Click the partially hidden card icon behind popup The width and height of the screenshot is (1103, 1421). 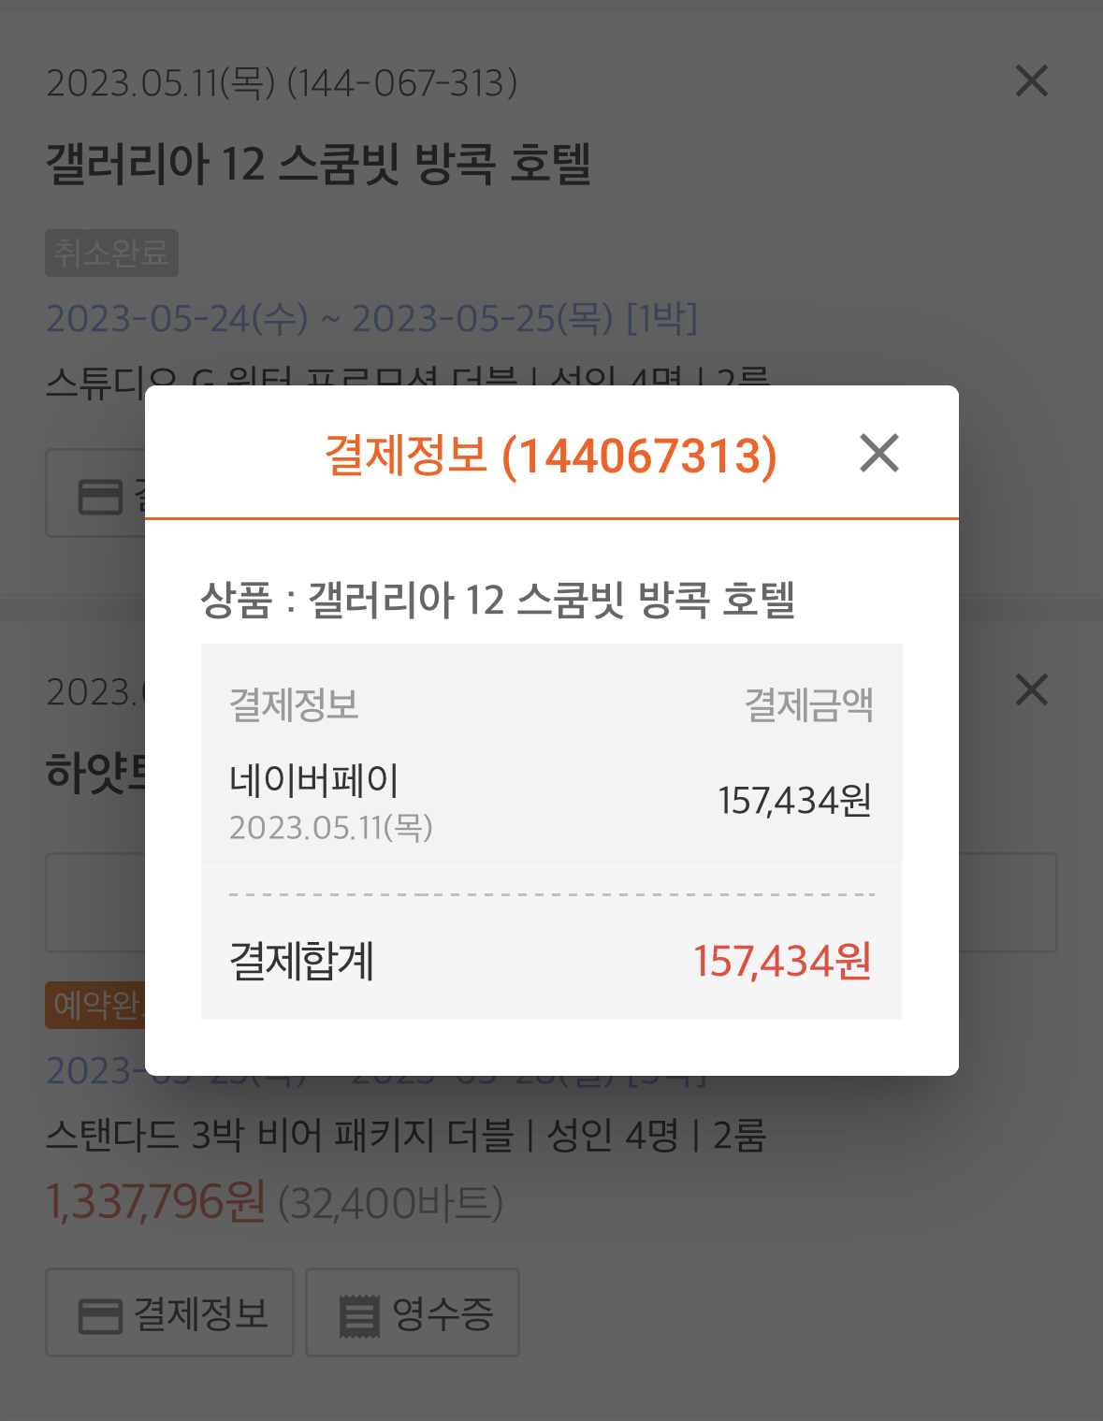[100, 497]
